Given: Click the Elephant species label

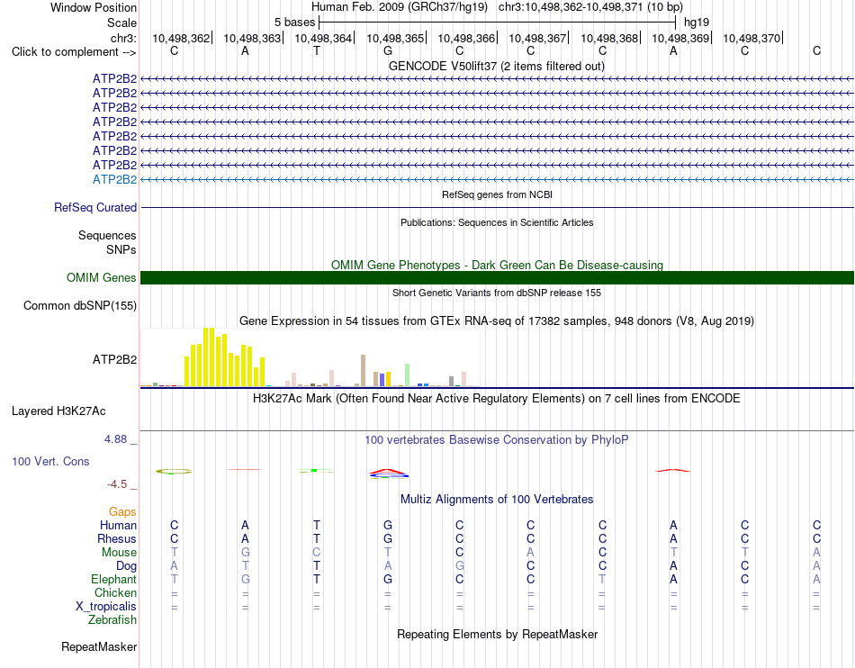Looking at the screenshot, I should [113, 579].
